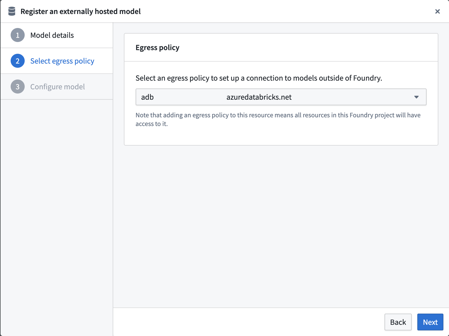Select the step 1 circle icon

click(x=17, y=35)
